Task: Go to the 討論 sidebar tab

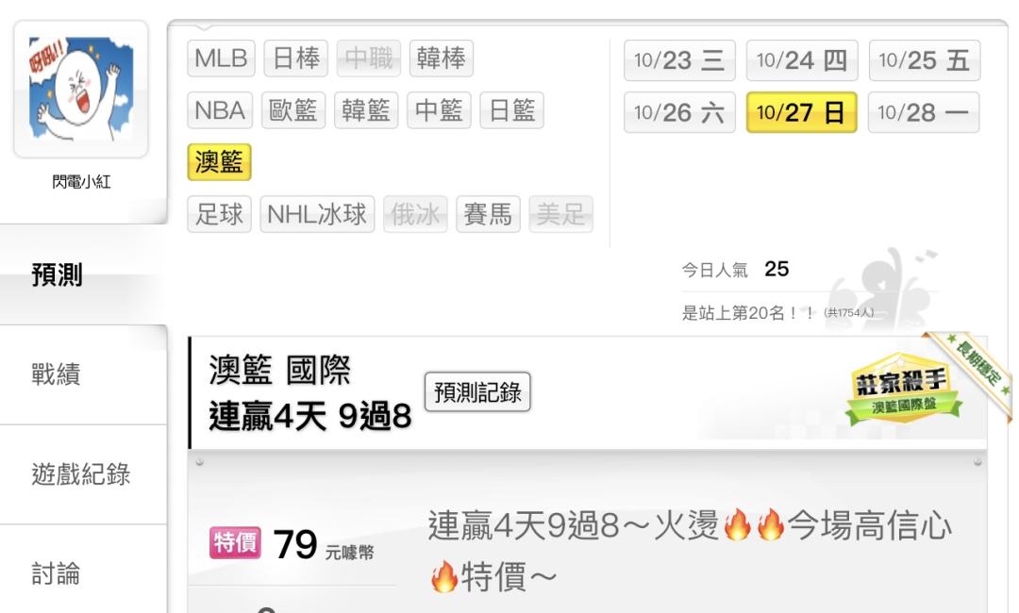Action: tap(83, 574)
